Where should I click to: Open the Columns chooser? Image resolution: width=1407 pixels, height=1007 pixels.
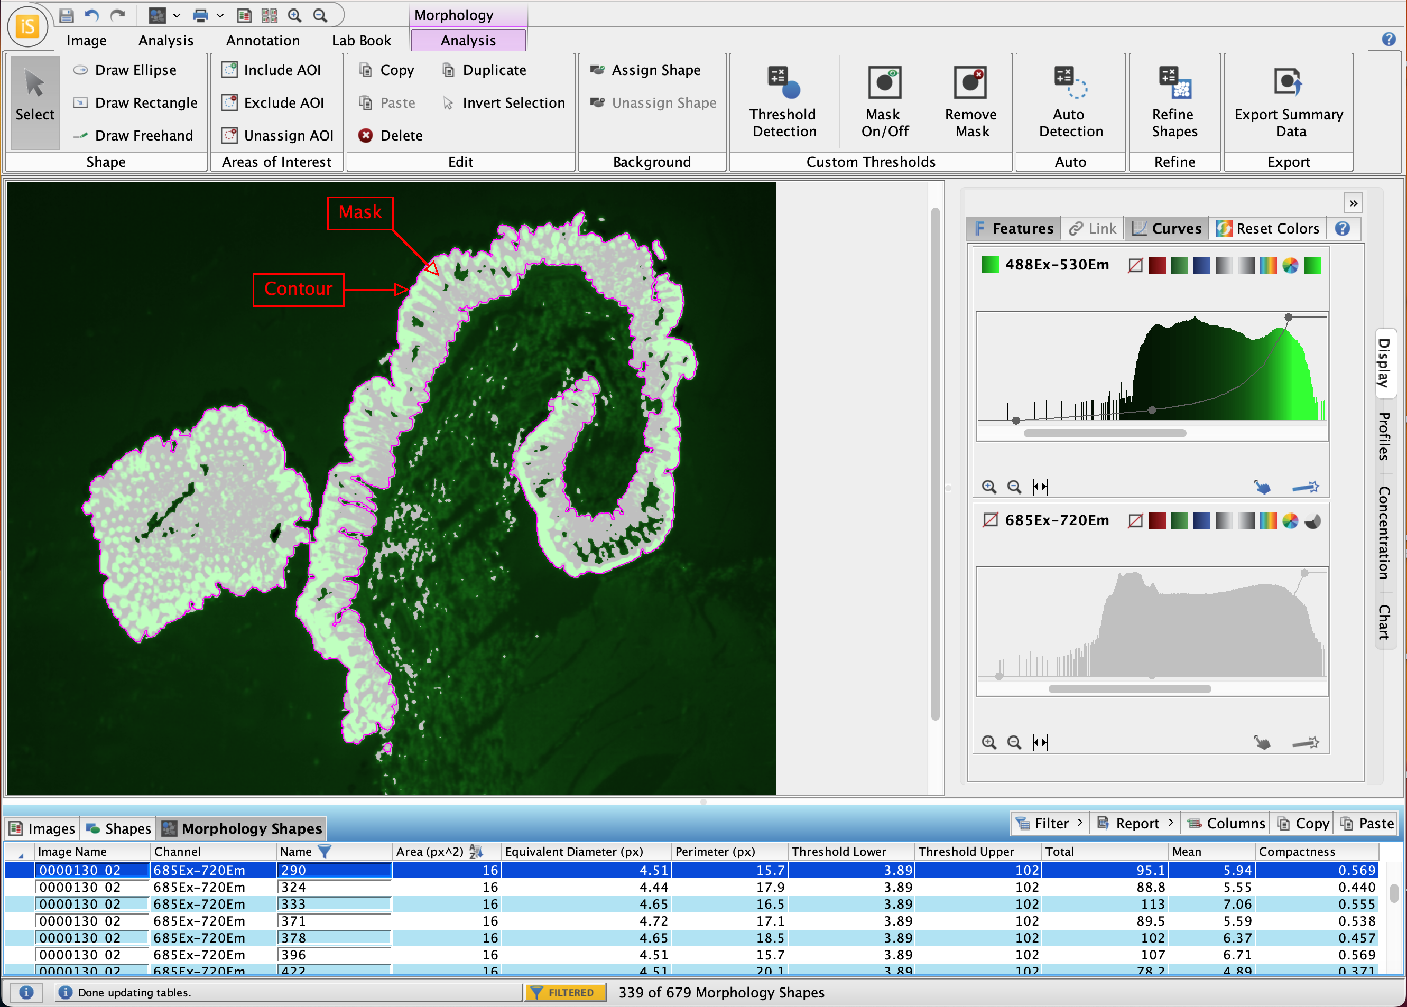coord(1226,824)
